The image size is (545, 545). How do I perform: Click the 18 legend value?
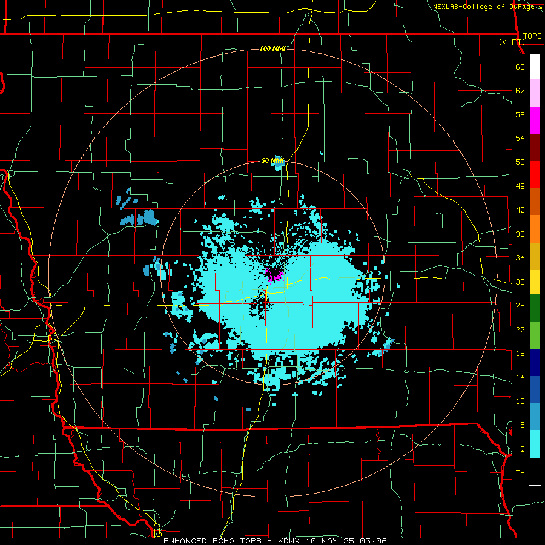pyautogui.click(x=520, y=354)
